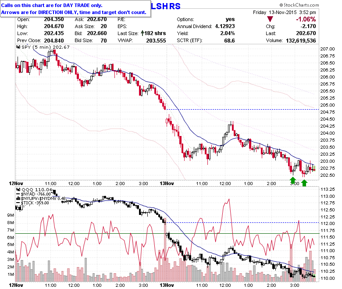Click the EPS label

(122, 26)
